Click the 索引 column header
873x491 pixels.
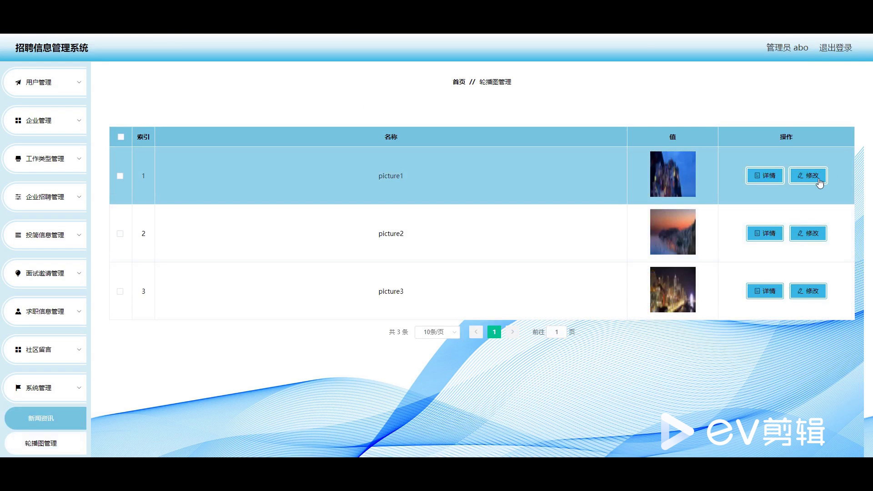tap(143, 137)
